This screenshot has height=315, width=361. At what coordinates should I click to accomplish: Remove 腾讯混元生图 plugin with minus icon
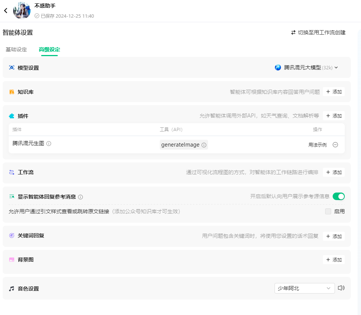click(x=335, y=145)
